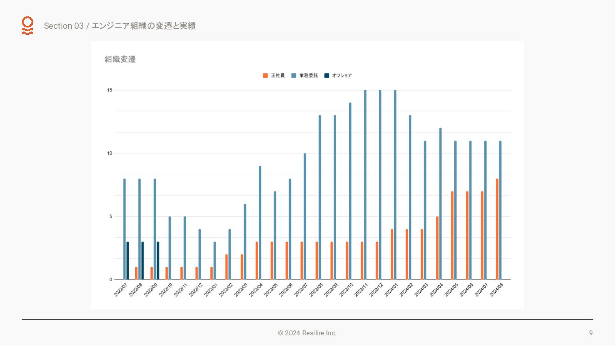
Task: Click the © 2024 Resilire Inc. footer text
Action: pyautogui.click(x=307, y=333)
